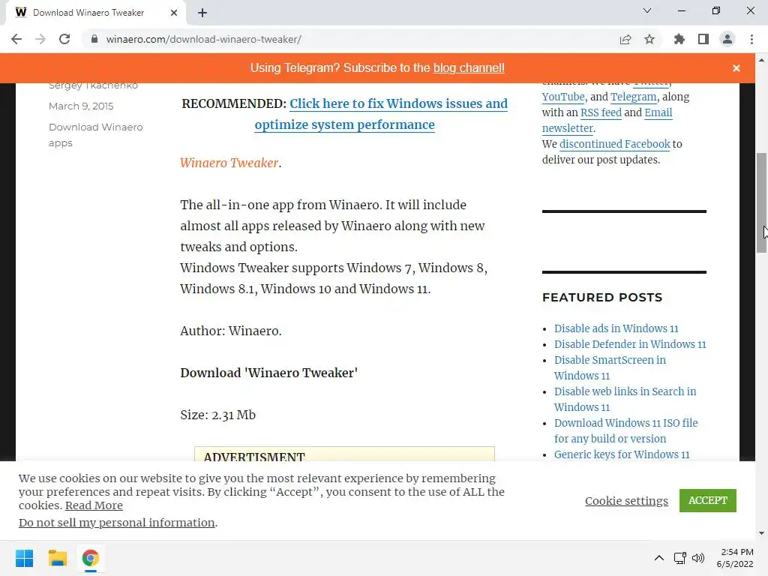The height and width of the screenshot is (576, 768).
Task: Open Download Winaero apps category
Action: [x=95, y=135]
